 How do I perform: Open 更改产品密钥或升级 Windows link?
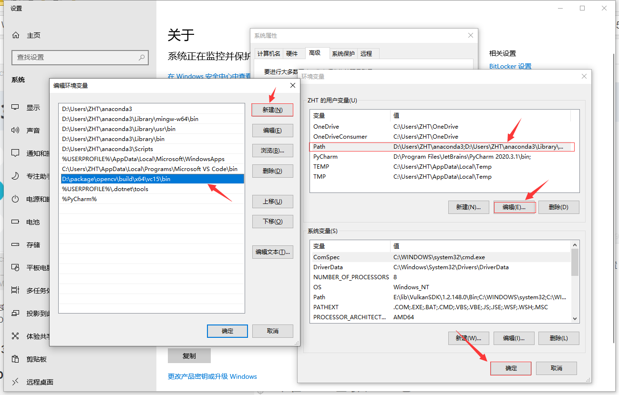pos(212,376)
